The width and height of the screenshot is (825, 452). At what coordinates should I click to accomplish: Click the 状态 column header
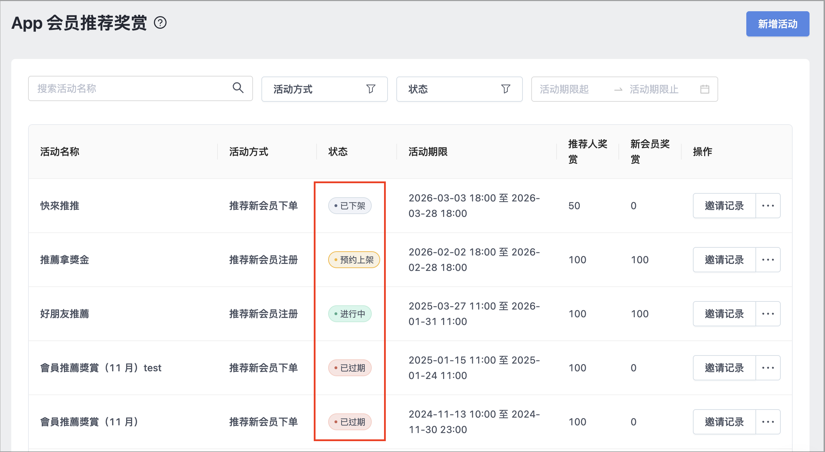[x=338, y=152]
